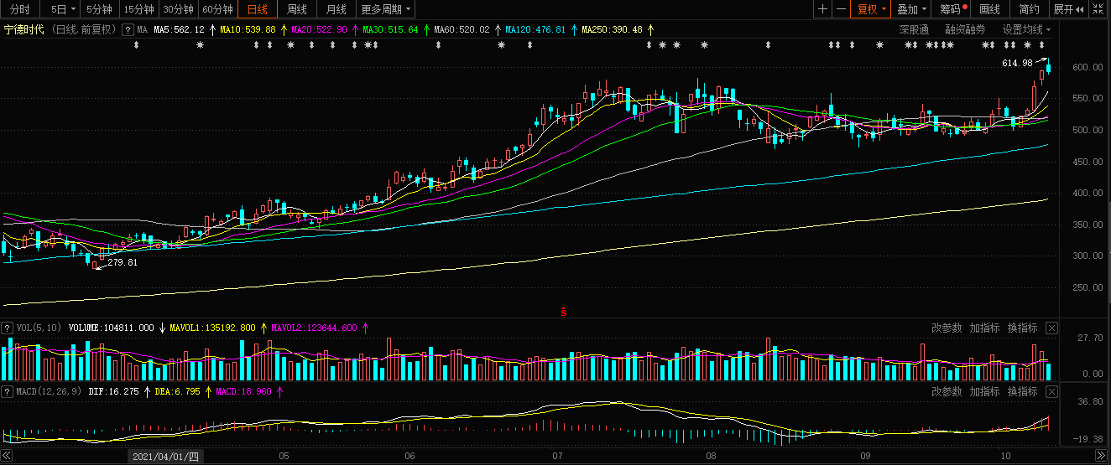Viewport: 1111px width, 465px height.
Task: Close the MACD indicator panel
Action: (x=1051, y=391)
